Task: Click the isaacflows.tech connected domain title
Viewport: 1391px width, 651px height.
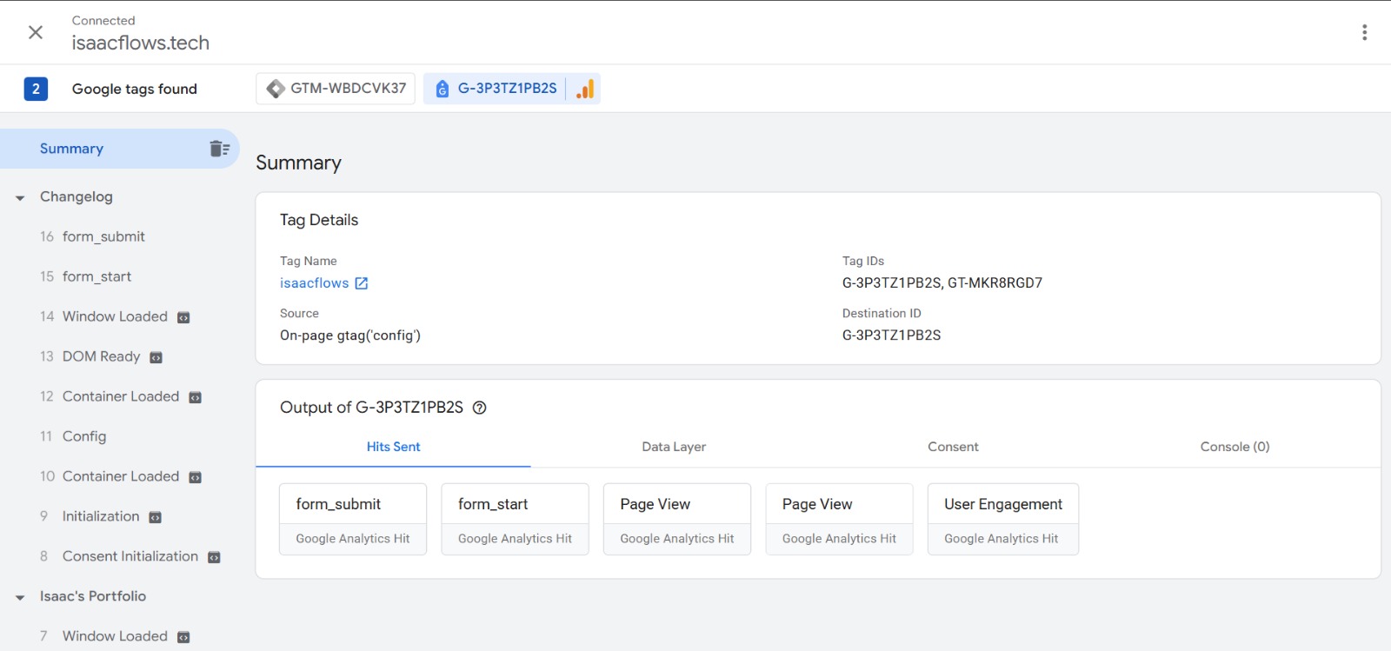Action: click(140, 43)
